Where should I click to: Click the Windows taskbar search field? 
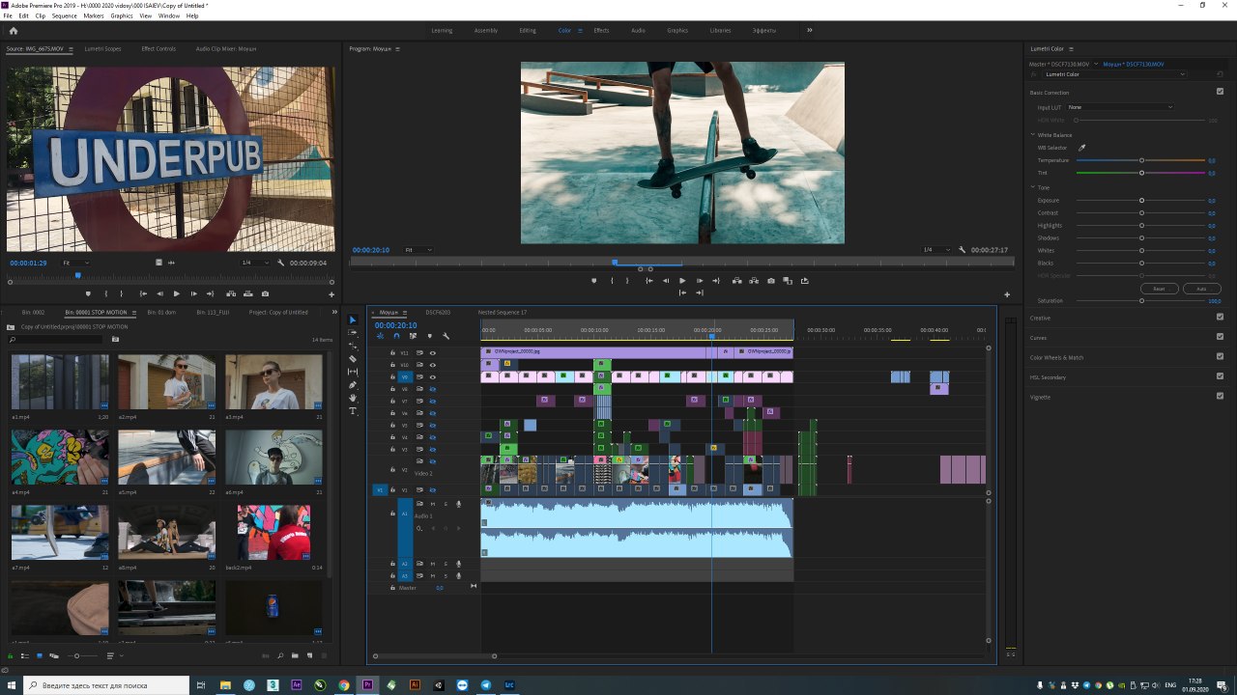(x=106, y=685)
